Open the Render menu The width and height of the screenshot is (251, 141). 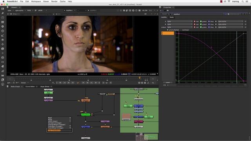pos(54,1)
